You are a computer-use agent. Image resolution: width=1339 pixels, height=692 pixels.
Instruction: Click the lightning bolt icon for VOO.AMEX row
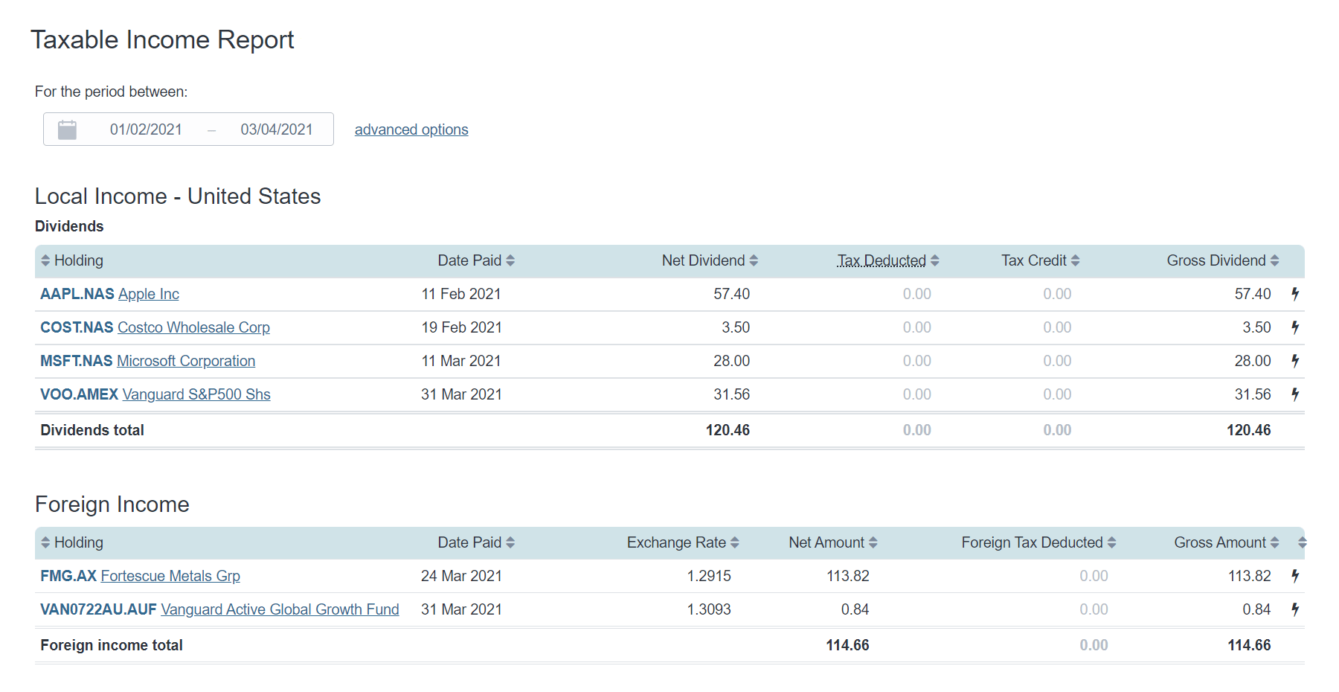pyautogui.click(x=1295, y=394)
